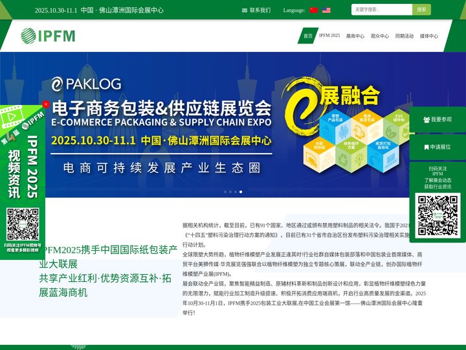Open the 观众中心 visitor menu
Screen dimensions: 466x350
(x=379, y=36)
